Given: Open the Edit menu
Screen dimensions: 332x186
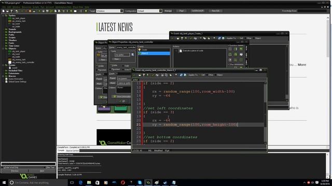Looking at the screenshot, I should click(x=9, y=7).
